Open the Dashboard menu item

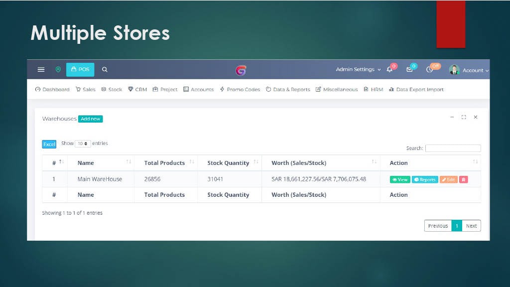tap(52, 89)
